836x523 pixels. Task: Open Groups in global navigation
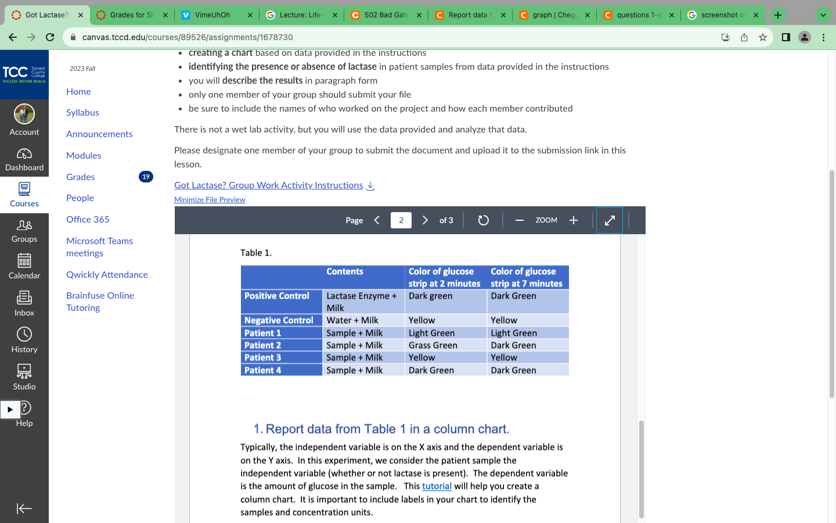point(24,231)
